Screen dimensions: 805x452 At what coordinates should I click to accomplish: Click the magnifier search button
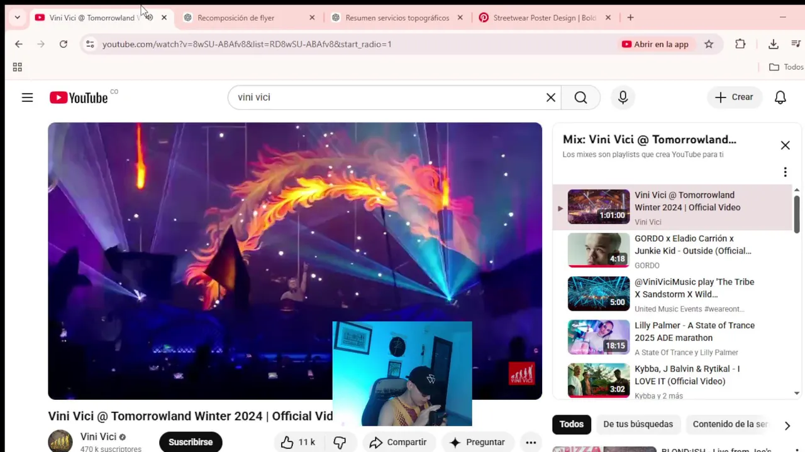pos(580,97)
